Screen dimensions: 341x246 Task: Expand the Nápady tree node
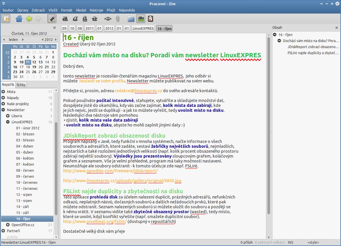click(3, 98)
